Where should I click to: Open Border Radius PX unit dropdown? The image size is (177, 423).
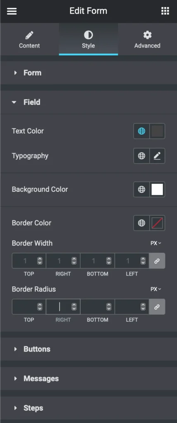pos(156,289)
